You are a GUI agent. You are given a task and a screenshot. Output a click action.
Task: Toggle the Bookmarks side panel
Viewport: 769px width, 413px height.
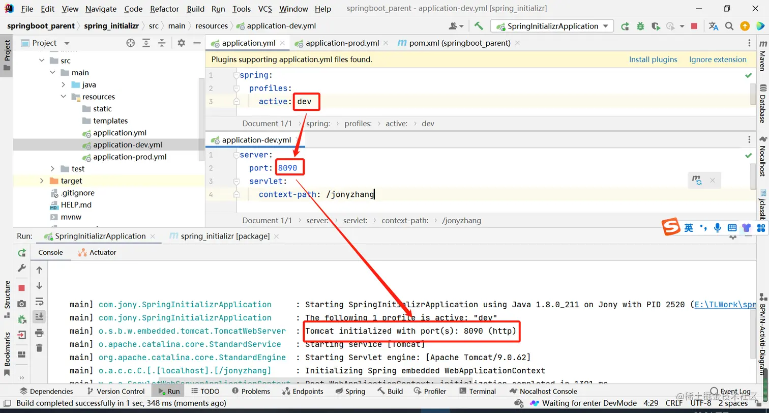7,353
